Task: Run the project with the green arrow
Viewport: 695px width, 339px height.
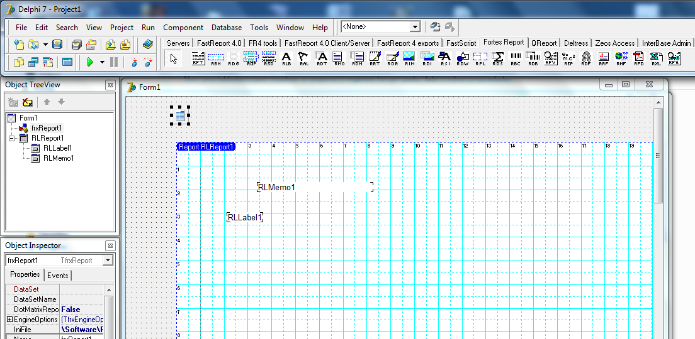Action: tap(91, 62)
